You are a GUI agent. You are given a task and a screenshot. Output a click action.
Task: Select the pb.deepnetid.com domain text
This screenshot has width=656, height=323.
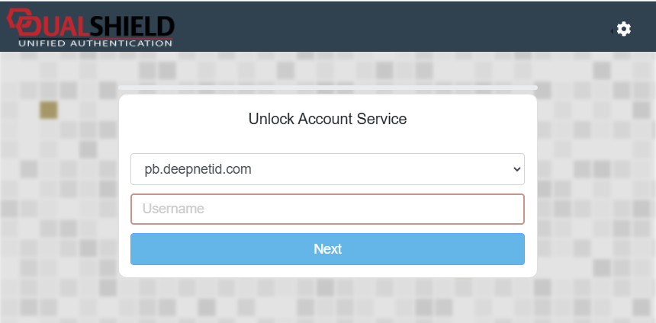tap(198, 169)
